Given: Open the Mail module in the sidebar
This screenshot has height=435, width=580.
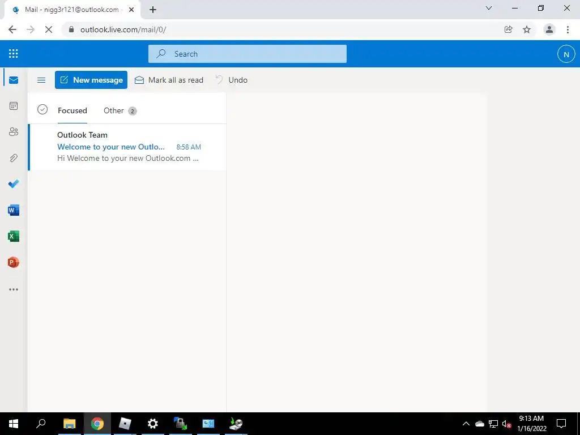Looking at the screenshot, I should 14,80.
